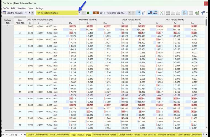Open the Selection menu
Image resolution: width=210 pixels, height=137 pixels.
tap(22, 8)
